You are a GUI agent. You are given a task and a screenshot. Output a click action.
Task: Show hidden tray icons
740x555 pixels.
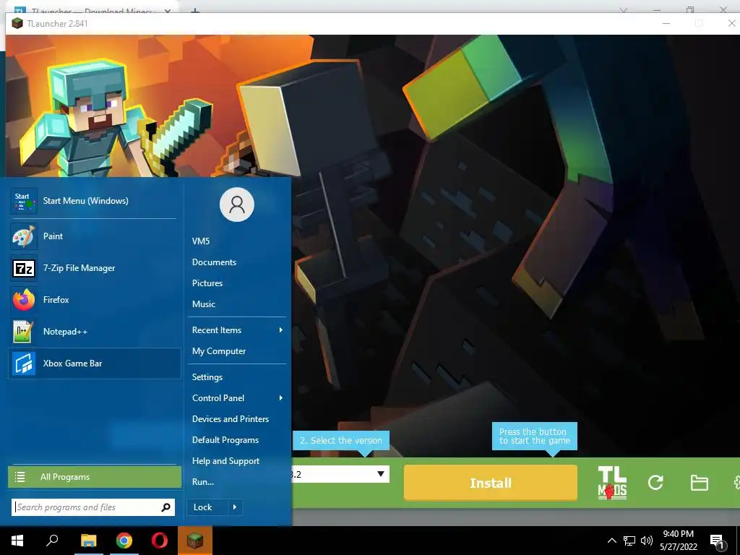tap(611, 541)
